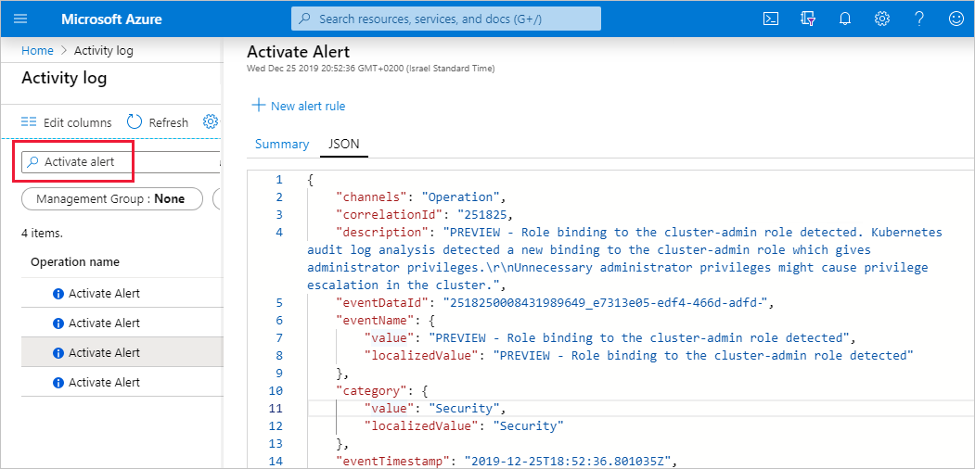Open the Azure portal hamburger menu
The height and width of the screenshot is (469, 975).
tap(20, 19)
